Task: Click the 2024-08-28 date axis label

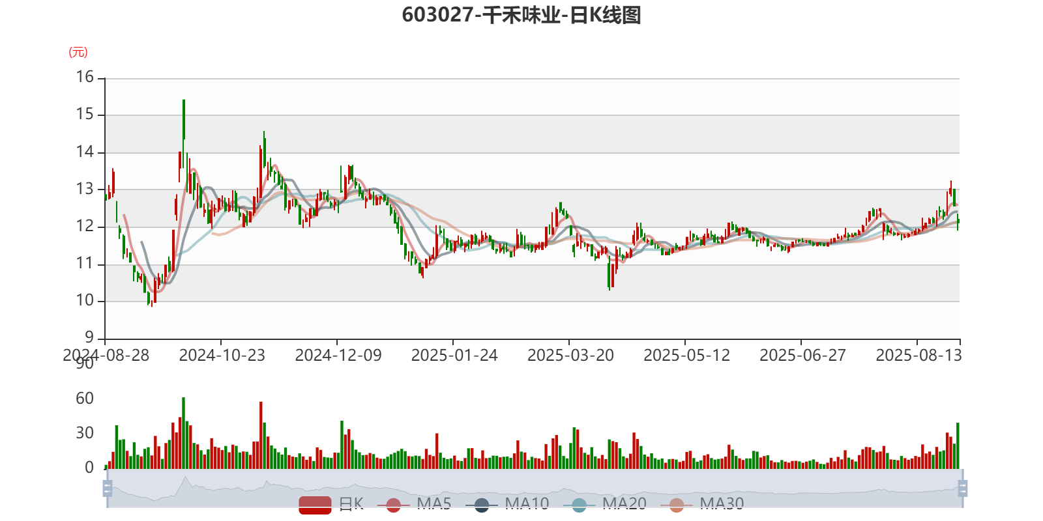Action: [x=106, y=355]
